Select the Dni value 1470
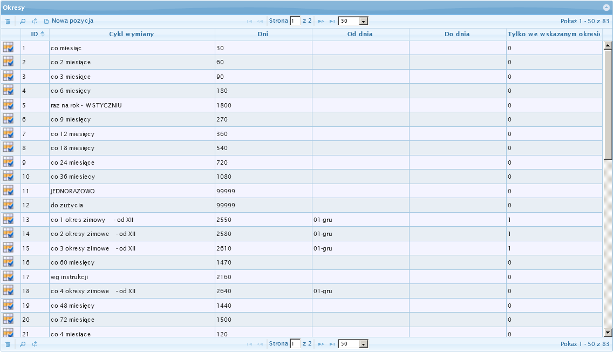Screen dimensions: 614x352 pyautogui.click(x=263, y=262)
